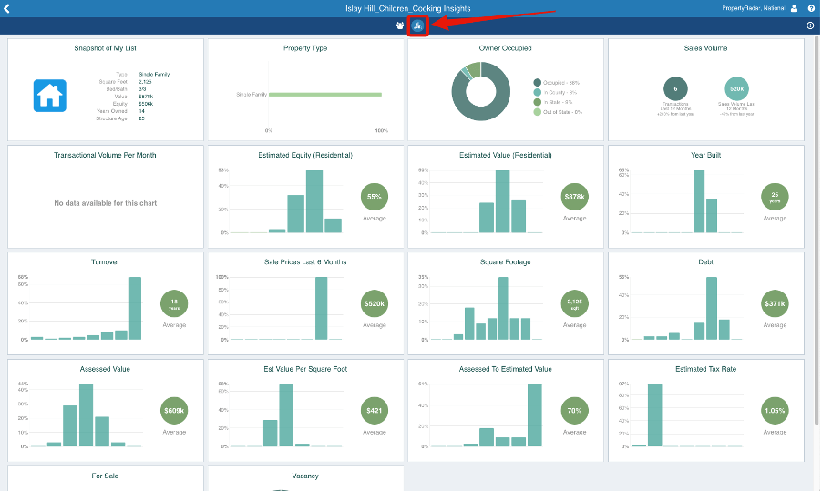Click the 1.05% Estimated Tax Rate badge
The height and width of the screenshot is (491, 822).
[775, 411]
